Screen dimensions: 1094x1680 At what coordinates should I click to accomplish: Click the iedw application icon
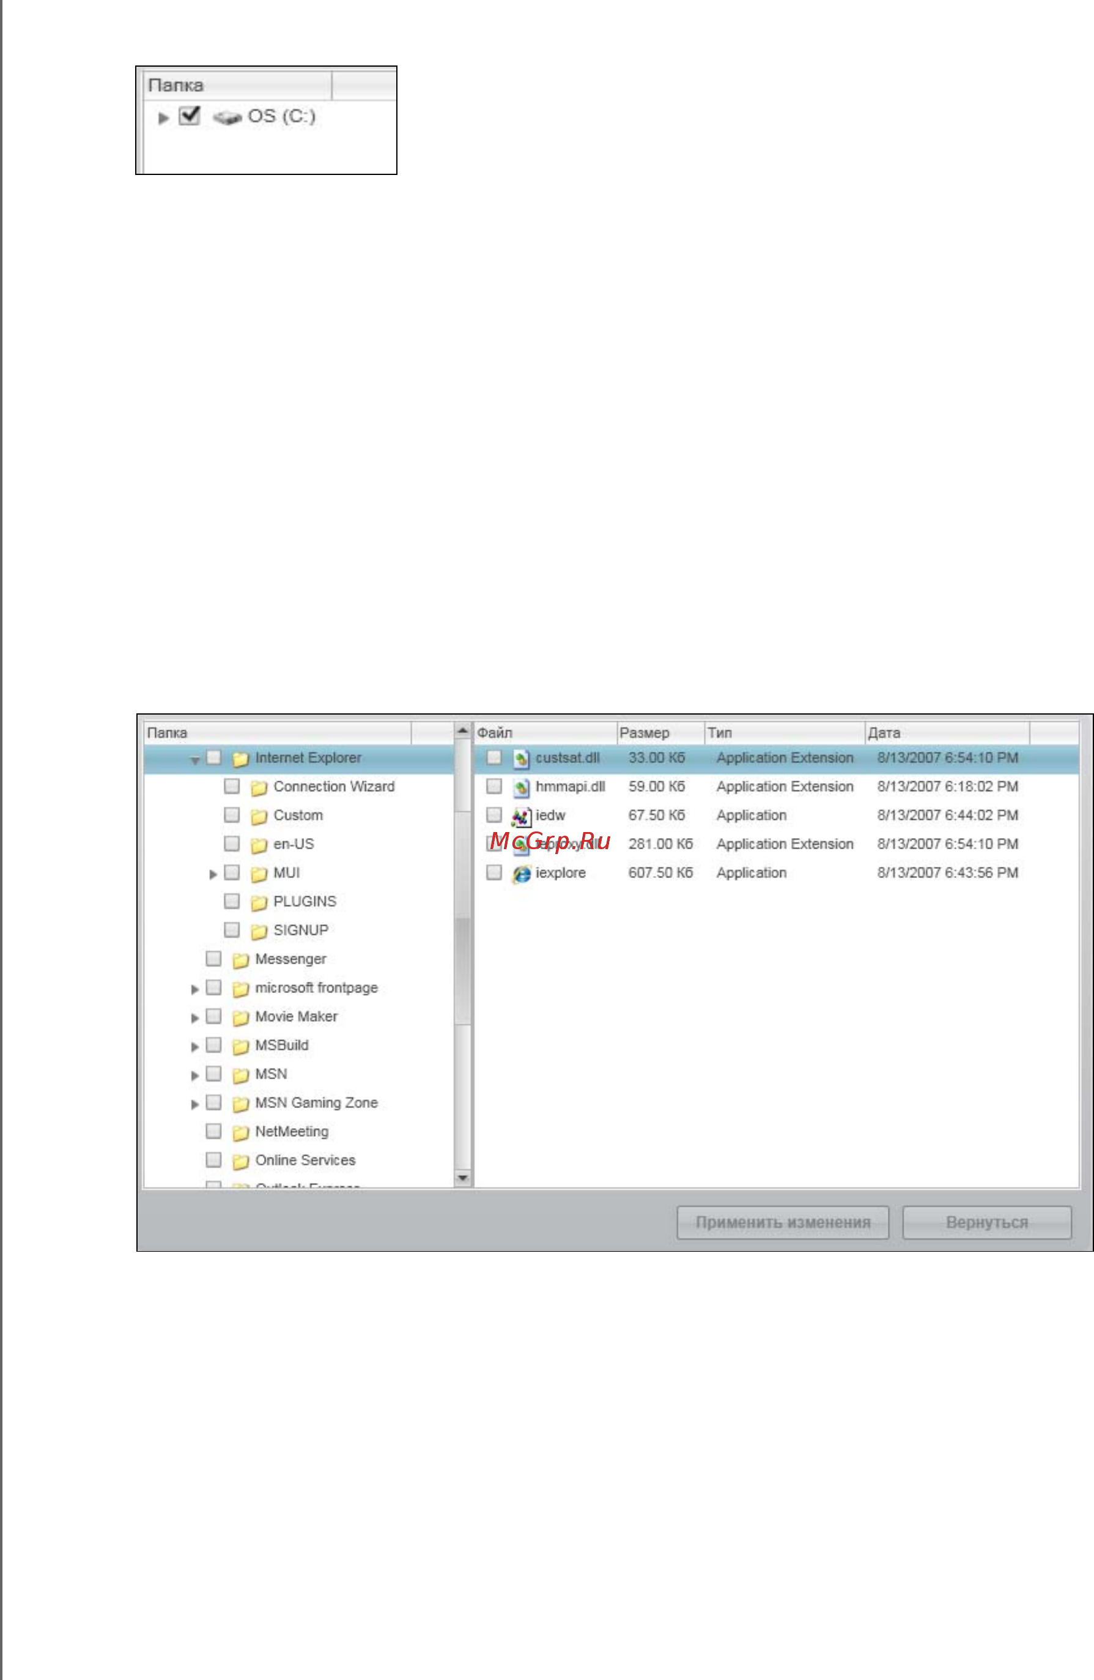520,817
